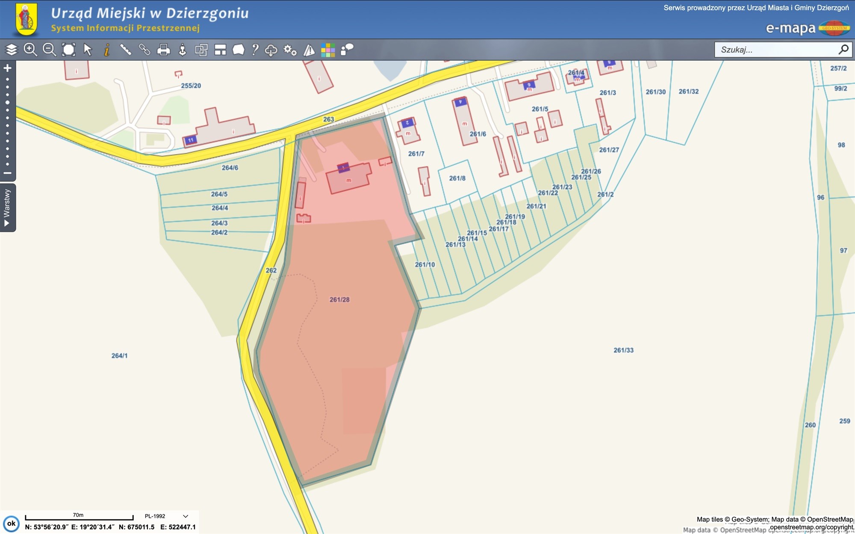This screenshot has width=855, height=534.
Task: Click the round ok button
Action: [11, 523]
